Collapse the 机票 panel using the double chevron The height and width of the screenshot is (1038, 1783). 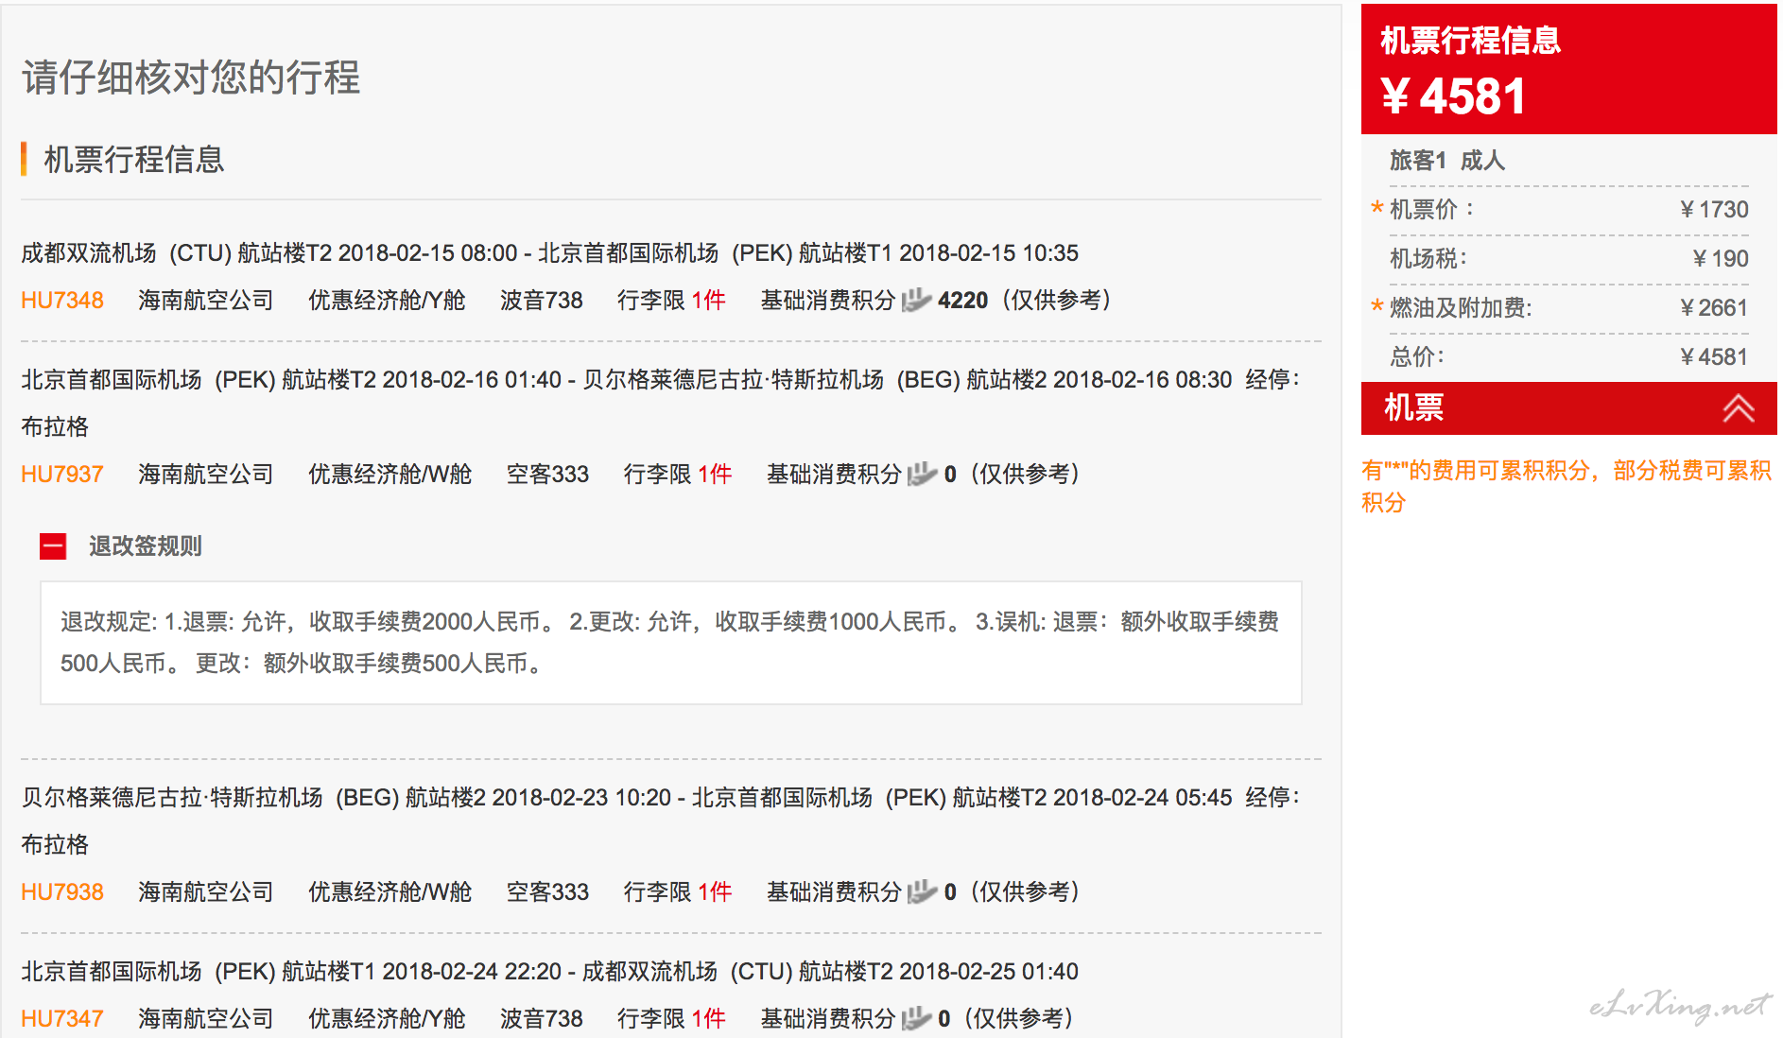click(x=1738, y=408)
